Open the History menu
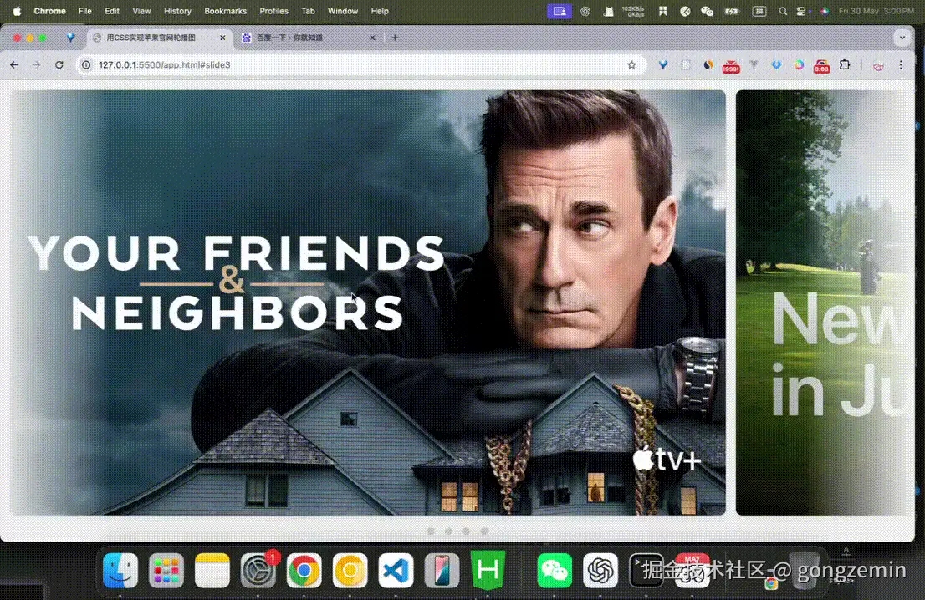Viewport: 925px width, 600px height. (177, 11)
